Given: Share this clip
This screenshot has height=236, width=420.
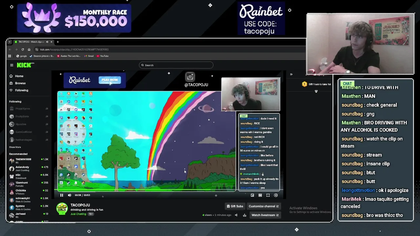Looking at the screenshot, I should (x=236, y=215).
